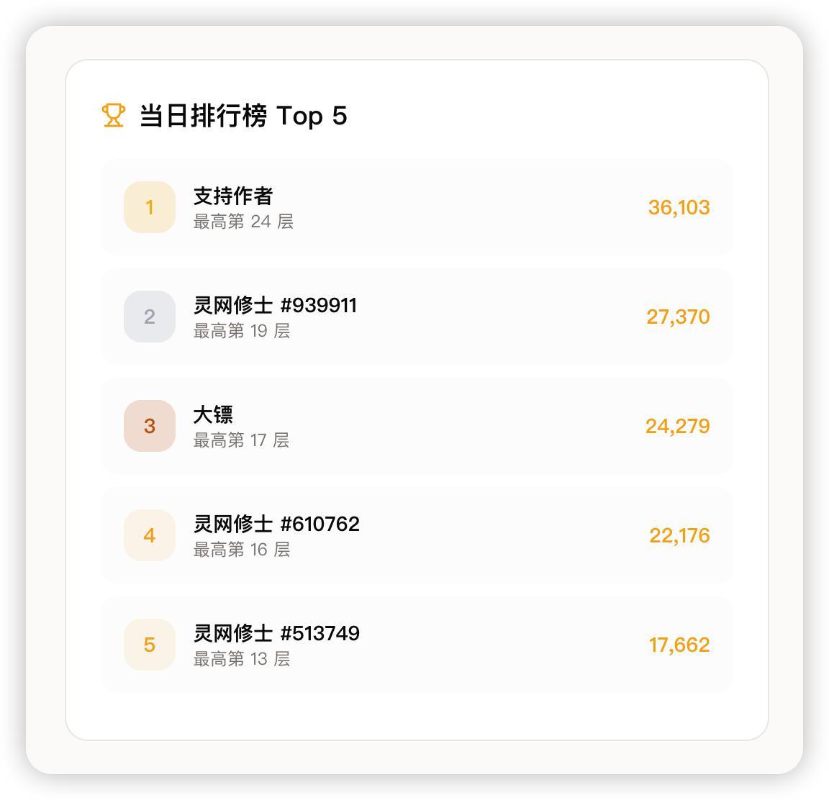The height and width of the screenshot is (800, 829).
Task: Select player 灵网修士 #610762
Action: 276,524
